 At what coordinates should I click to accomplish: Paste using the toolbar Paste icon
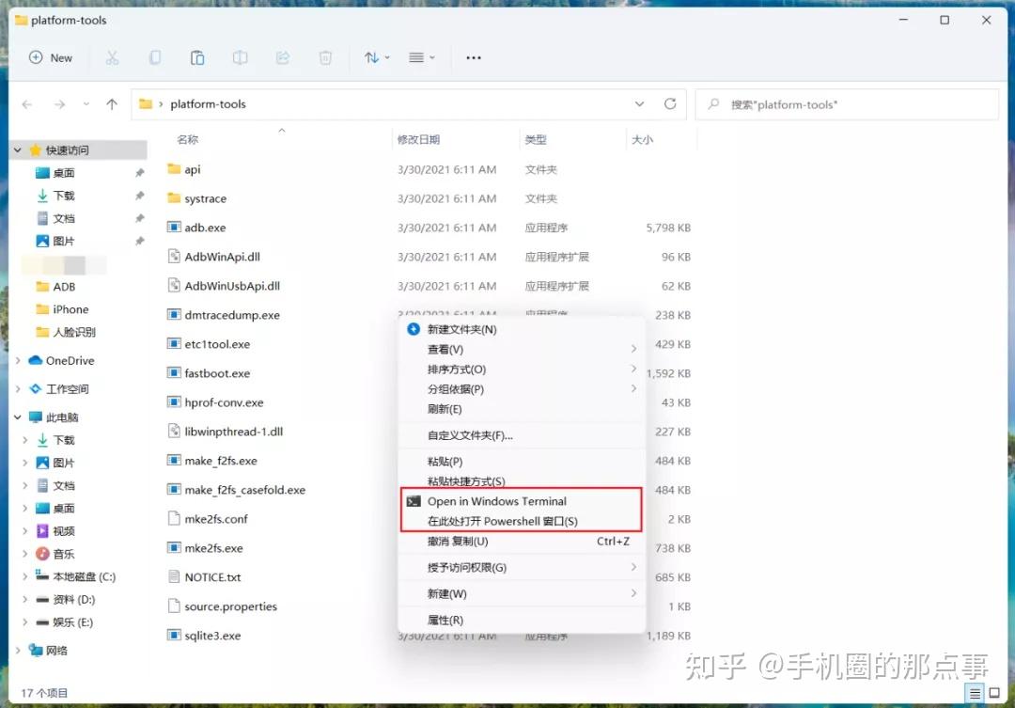click(197, 57)
